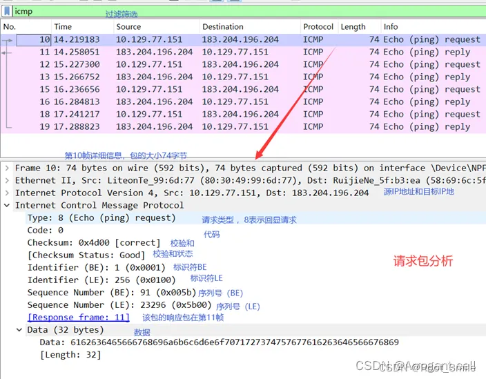Select the Type: 8 Echo request field
The height and width of the screenshot is (379, 486).
tap(101, 218)
